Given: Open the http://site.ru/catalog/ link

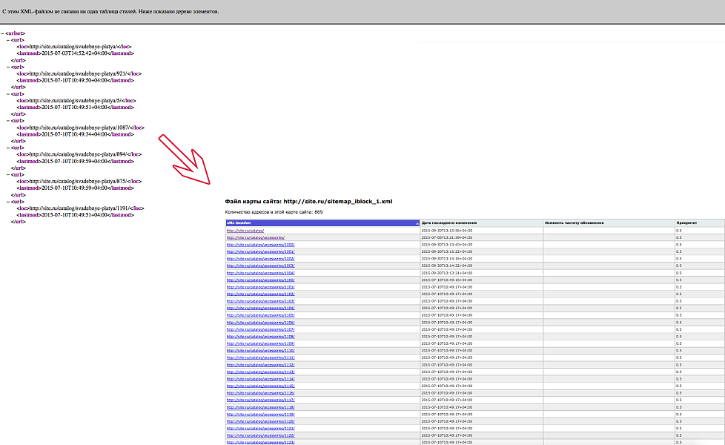Looking at the screenshot, I should click(x=245, y=230).
